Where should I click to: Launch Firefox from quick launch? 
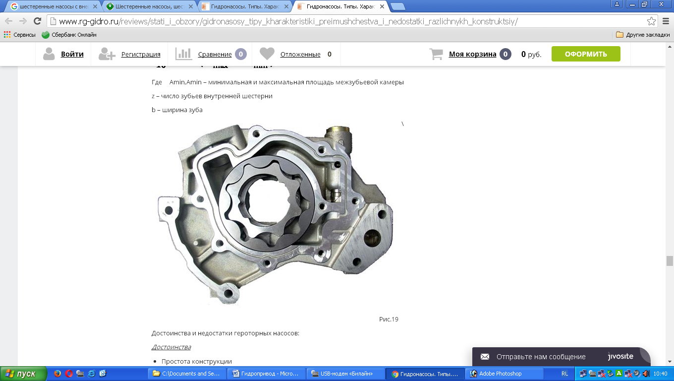[x=57, y=374]
